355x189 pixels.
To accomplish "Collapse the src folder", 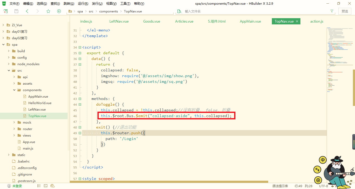I will coord(9,71).
